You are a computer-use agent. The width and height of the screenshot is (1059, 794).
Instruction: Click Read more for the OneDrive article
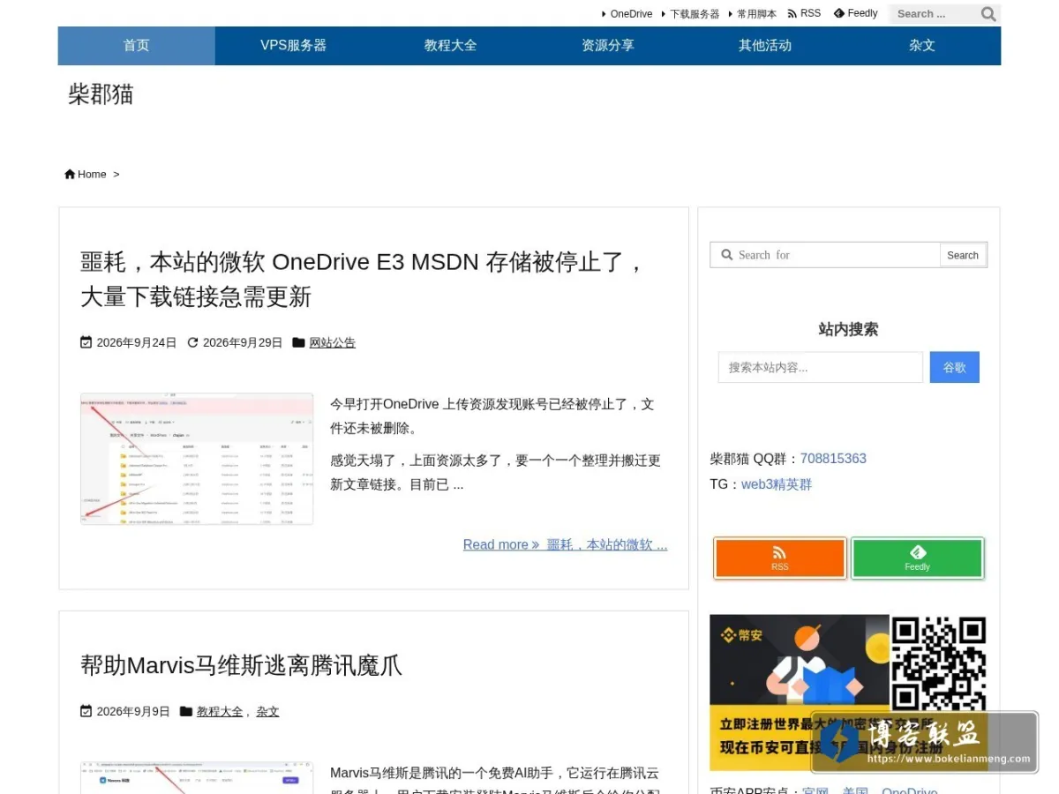pyautogui.click(x=566, y=545)
